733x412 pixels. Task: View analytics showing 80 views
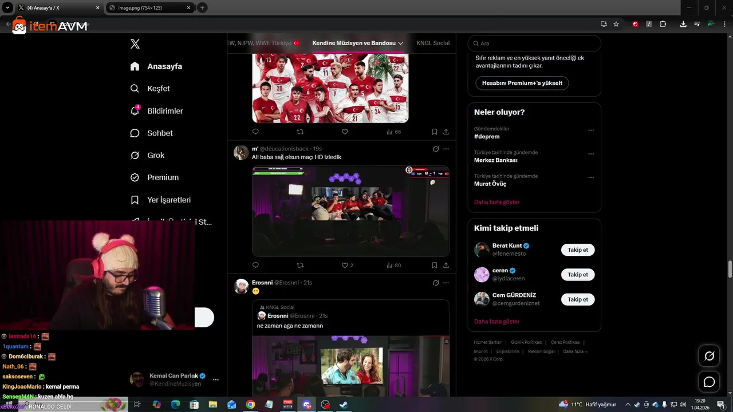click(x=393, y=266)
